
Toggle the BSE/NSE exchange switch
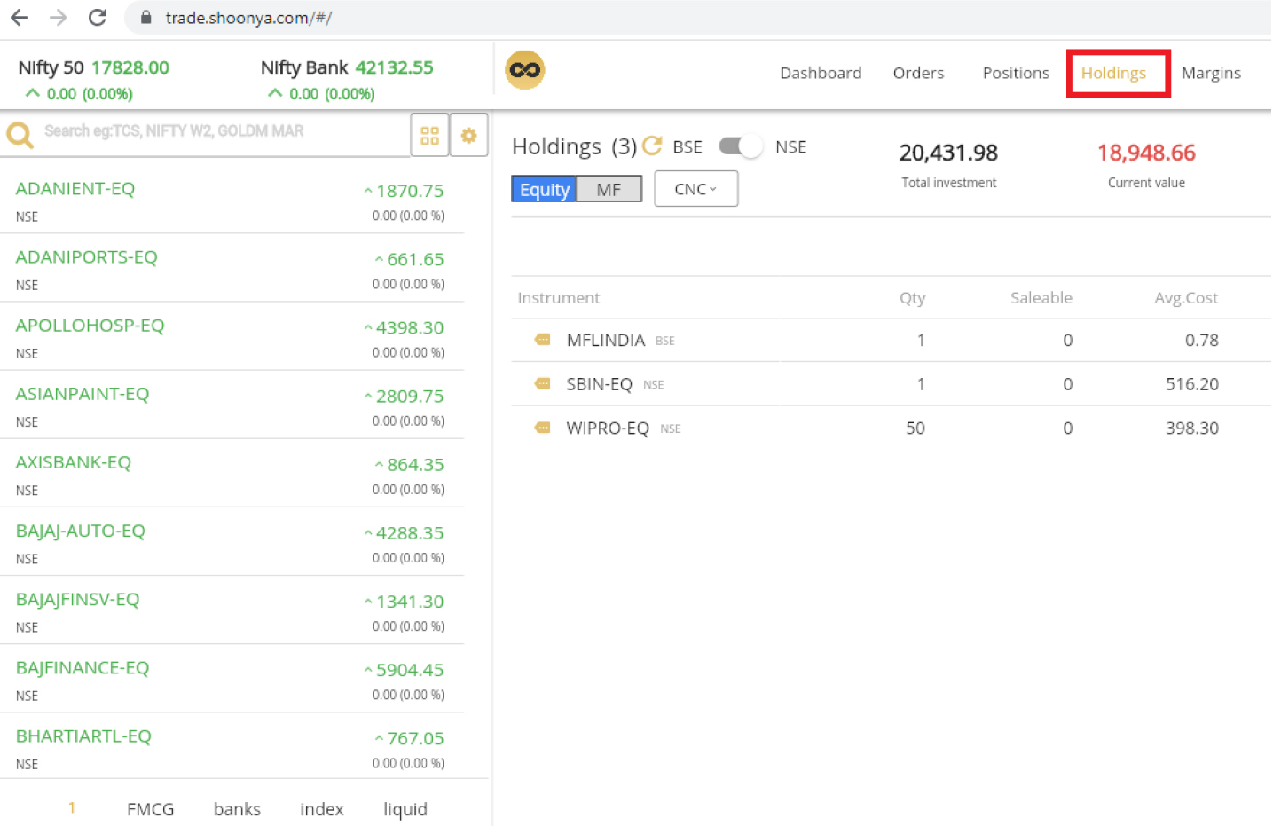point(740,146)
